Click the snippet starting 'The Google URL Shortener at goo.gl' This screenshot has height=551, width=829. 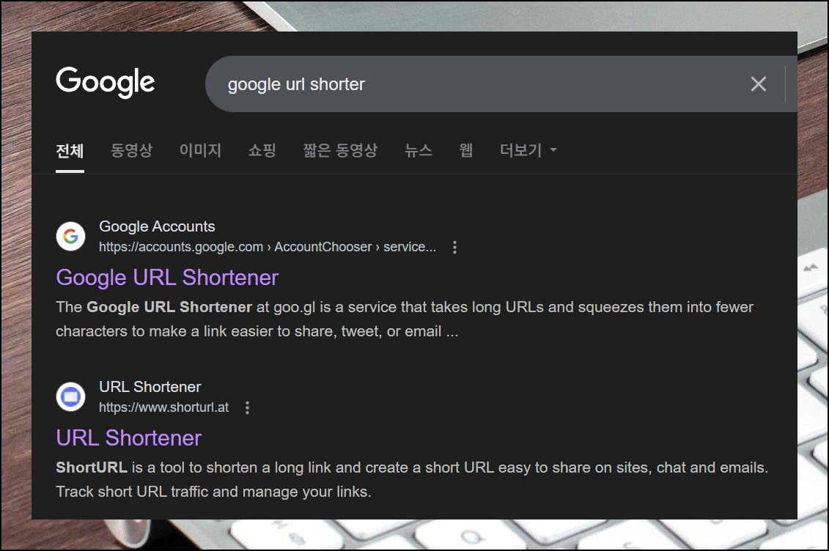pyautogui.click(x=405, y=319)
